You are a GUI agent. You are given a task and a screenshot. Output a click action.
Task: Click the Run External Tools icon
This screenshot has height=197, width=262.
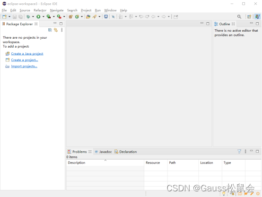pyautogui.click(x=59, y=17)
